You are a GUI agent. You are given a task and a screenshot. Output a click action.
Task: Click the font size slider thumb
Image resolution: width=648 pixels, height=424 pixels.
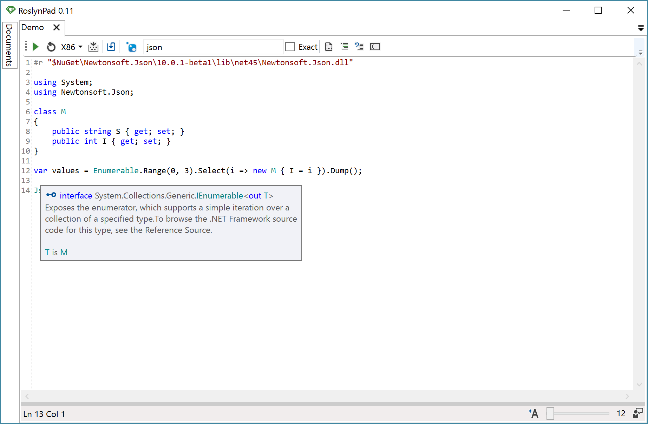point(550,413)
